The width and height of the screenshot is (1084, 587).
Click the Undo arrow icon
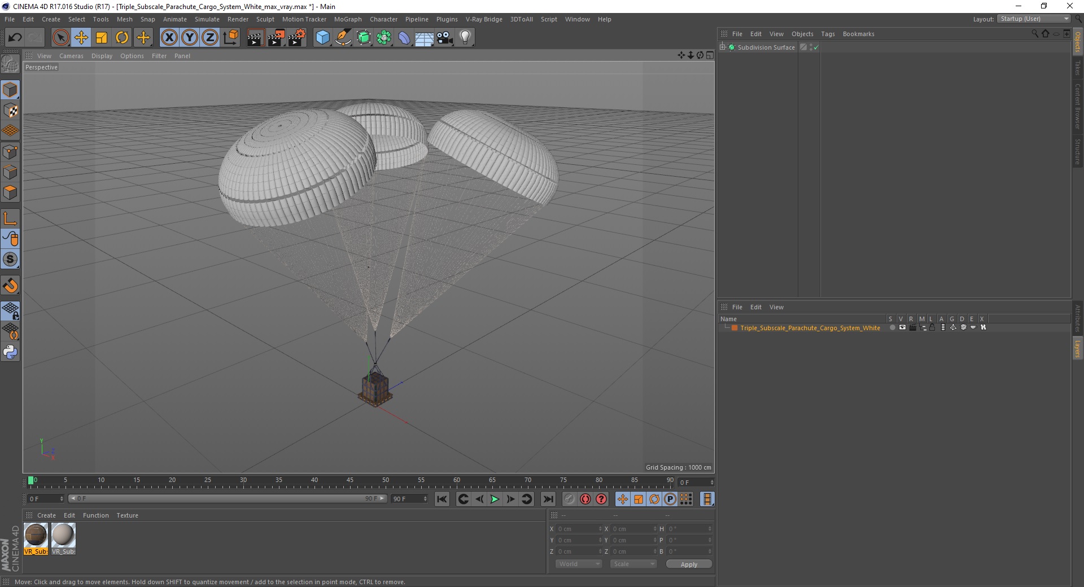pyautogui.click(x=15, y=38)
